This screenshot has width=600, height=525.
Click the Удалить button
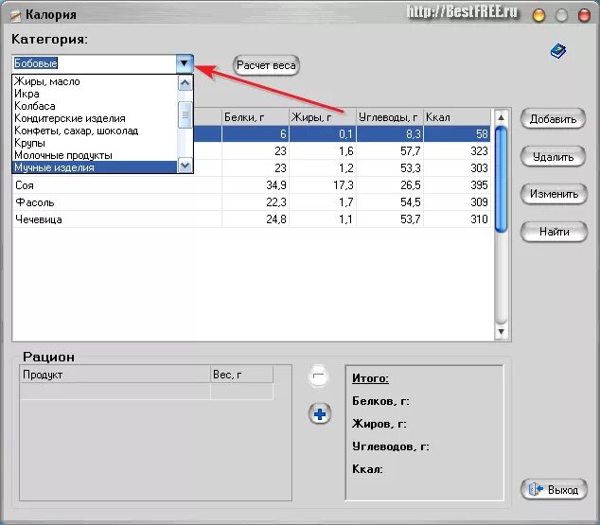(553, 157)
